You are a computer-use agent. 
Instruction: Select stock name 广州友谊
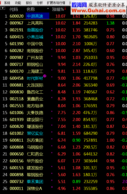point(35,57)
